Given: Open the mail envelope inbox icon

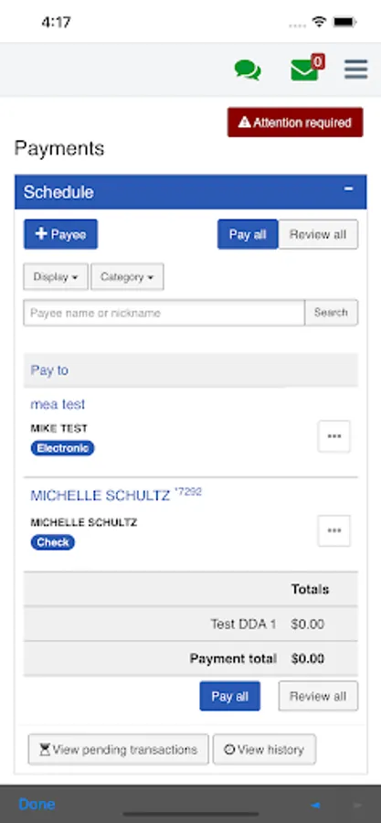Looking at the screenshot, I should coord(308,69).
